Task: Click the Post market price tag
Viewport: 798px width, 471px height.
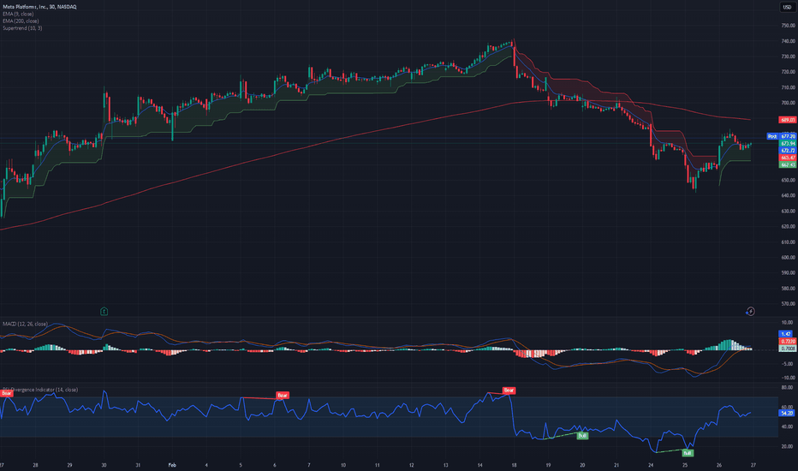Action: tap(772, 136)
